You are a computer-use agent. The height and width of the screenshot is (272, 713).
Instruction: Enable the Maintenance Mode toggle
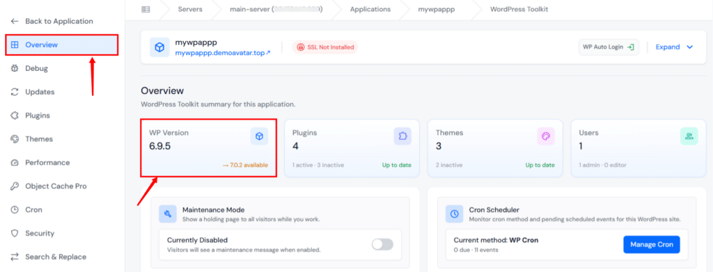(x=382, y=245)
